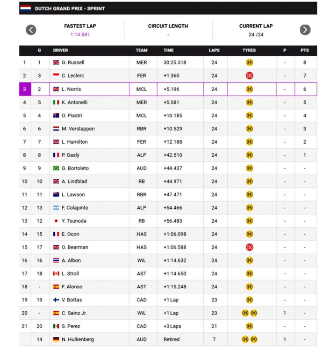Click Leclerc's red soft tyre icon
This screenshot has width=330, height=351.
(249, 76)
